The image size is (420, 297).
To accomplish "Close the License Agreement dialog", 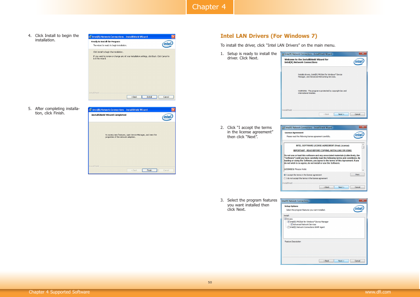I will tap(363, 127).
